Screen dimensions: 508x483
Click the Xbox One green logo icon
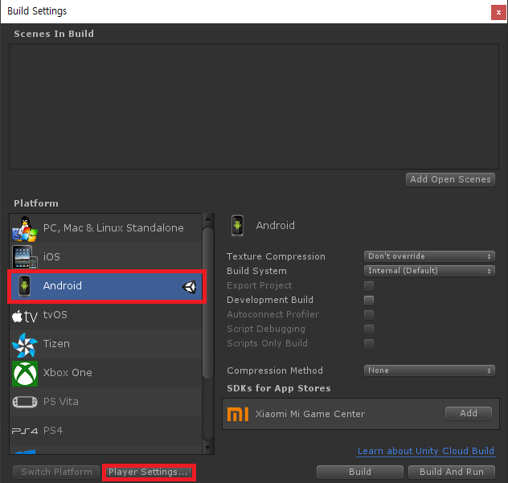pos(25,374)
